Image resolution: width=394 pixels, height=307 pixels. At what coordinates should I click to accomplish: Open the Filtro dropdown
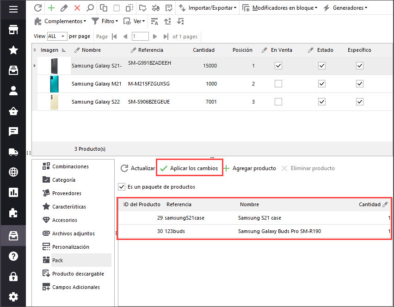105,21
